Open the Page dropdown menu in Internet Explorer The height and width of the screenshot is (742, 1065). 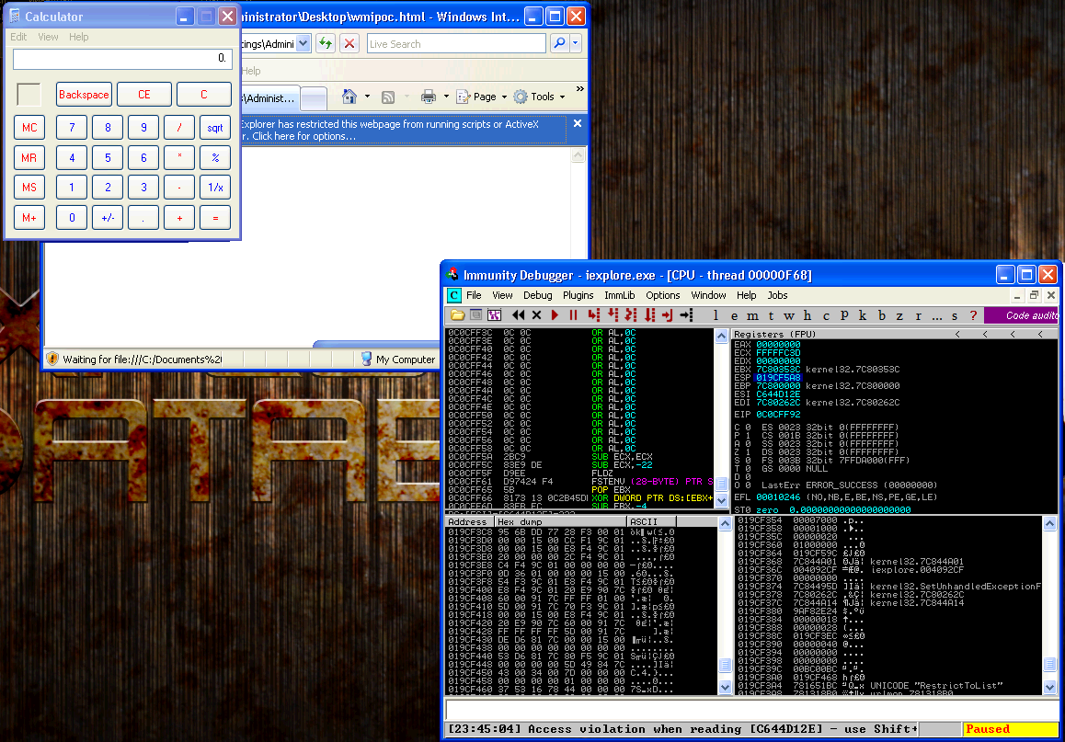point(482,97)
